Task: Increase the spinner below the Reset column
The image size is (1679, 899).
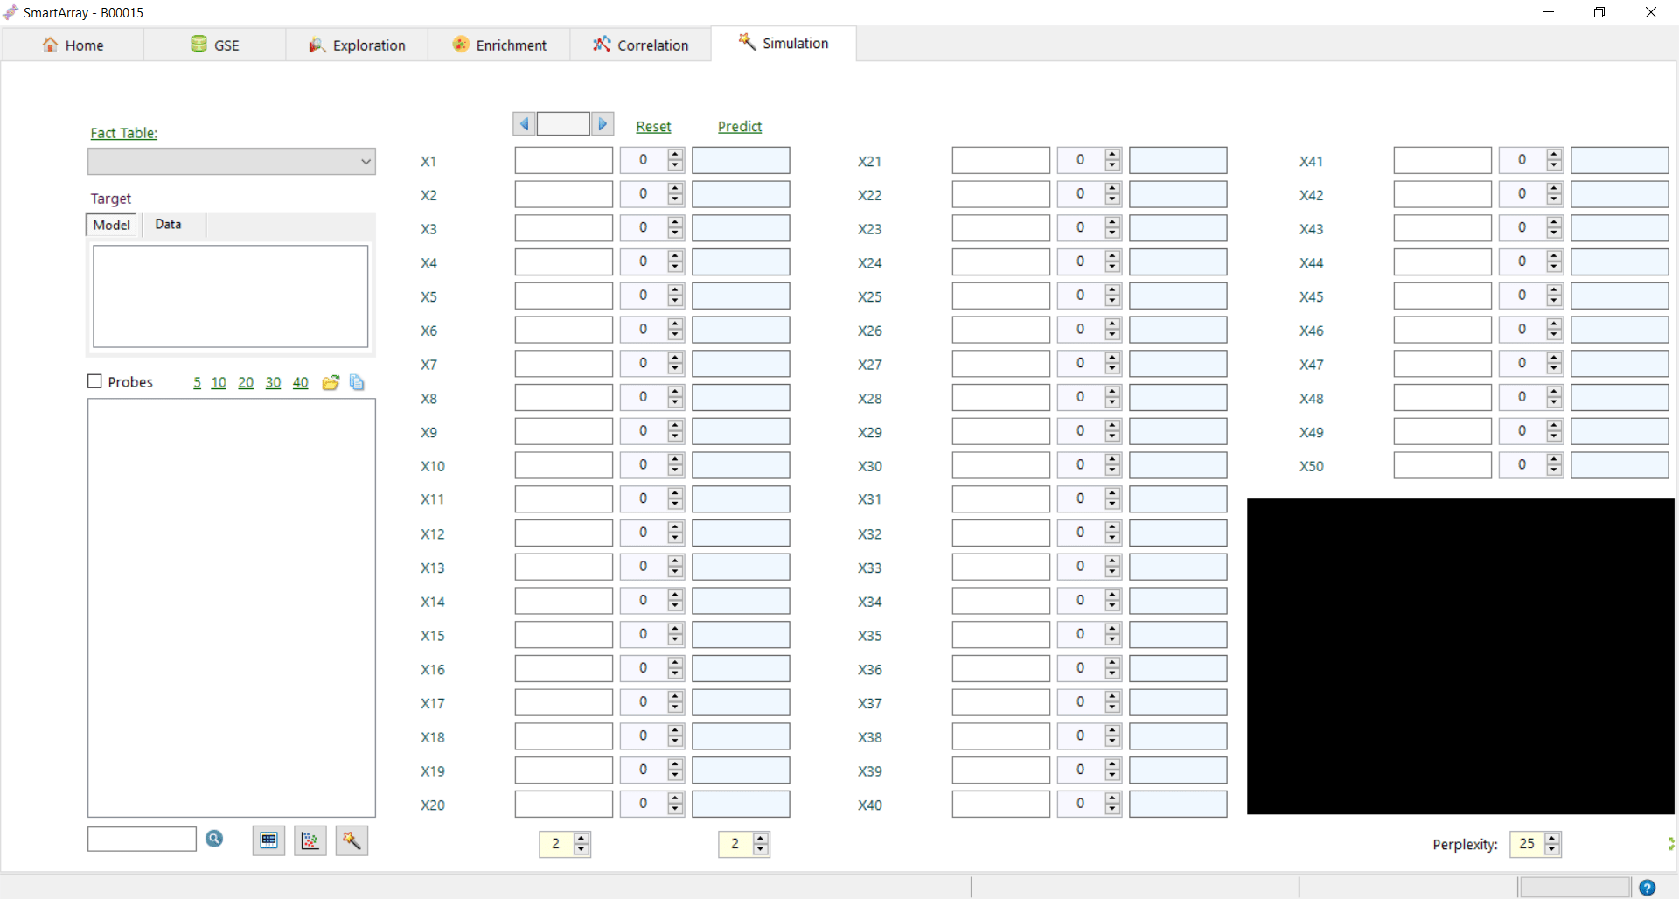Action: tap(582, 839)
